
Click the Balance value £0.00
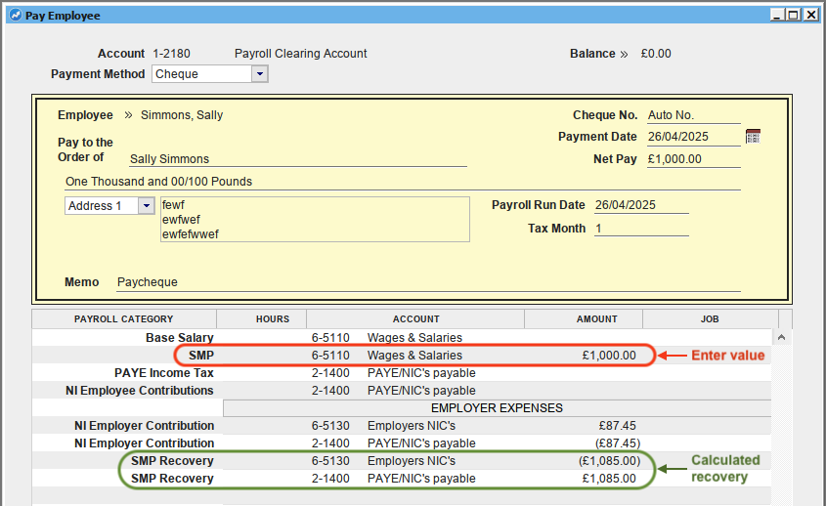tap(656, 54)
